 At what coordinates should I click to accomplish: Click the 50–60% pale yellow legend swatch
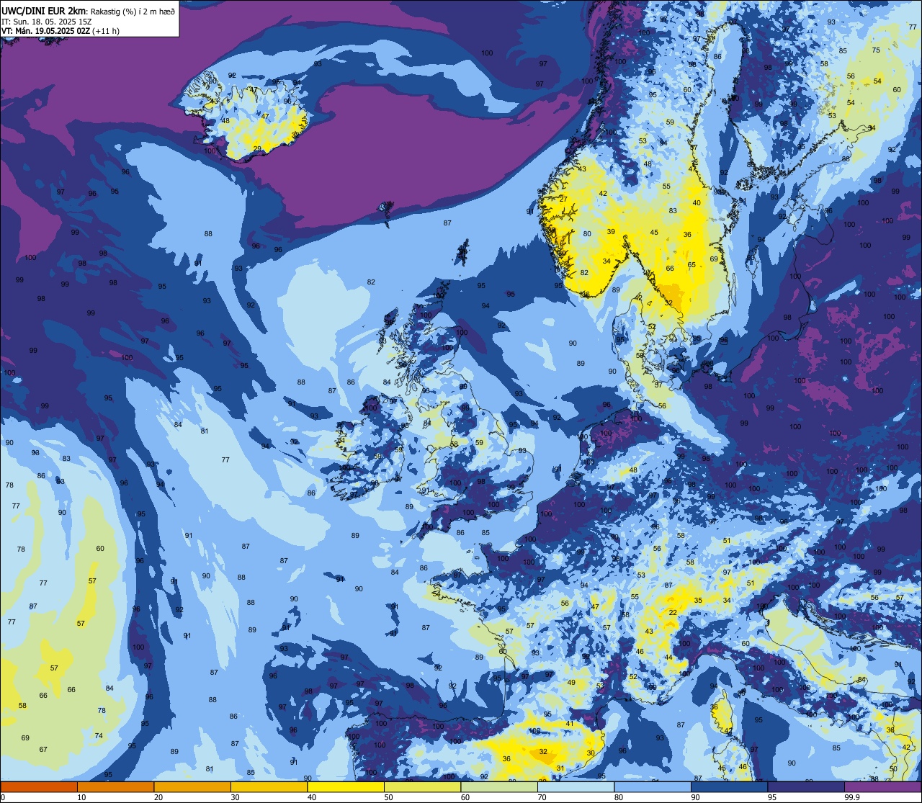pyautogui.click(x=422, y=786)
